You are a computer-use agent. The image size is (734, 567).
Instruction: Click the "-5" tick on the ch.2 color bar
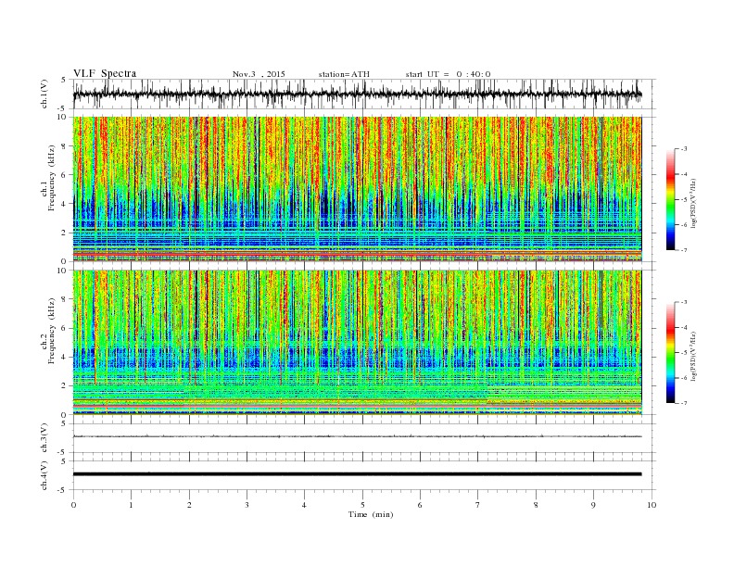pyautogui.click(x=684, y=352)
